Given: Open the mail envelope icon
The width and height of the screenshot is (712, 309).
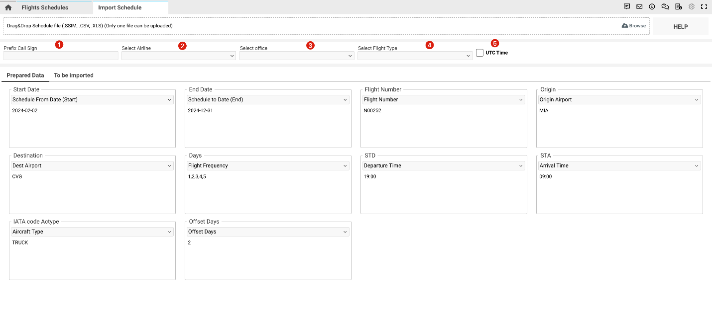Looking at the screenshot, I should 639,7.
